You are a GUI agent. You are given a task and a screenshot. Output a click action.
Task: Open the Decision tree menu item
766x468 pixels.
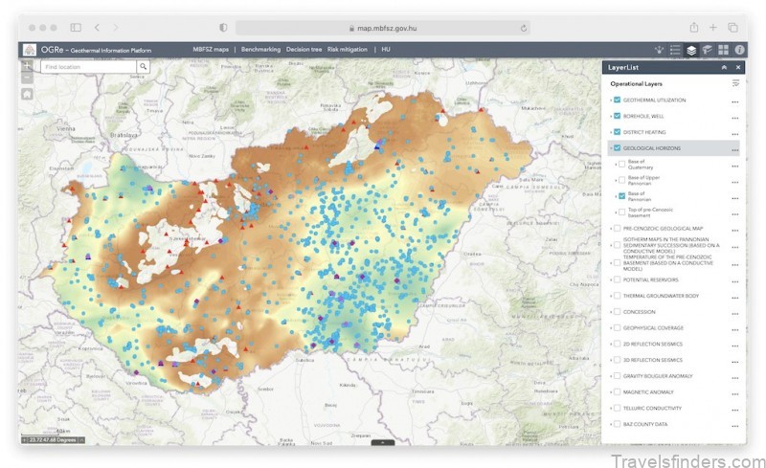pyautogui.click(x=303, y=49)
